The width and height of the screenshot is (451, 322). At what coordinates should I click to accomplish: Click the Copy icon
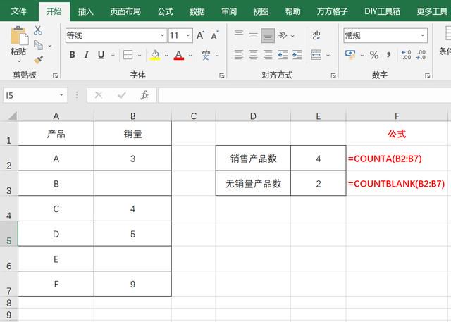click(38, 45)
